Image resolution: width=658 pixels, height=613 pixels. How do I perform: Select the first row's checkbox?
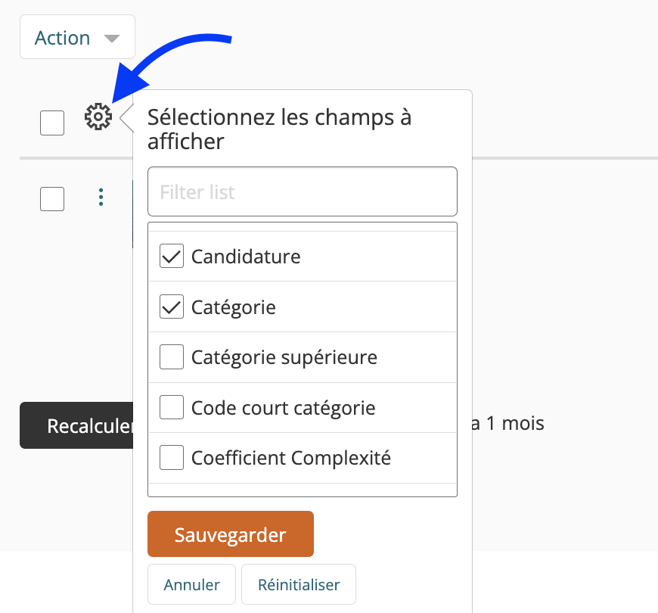click(52, 199)
